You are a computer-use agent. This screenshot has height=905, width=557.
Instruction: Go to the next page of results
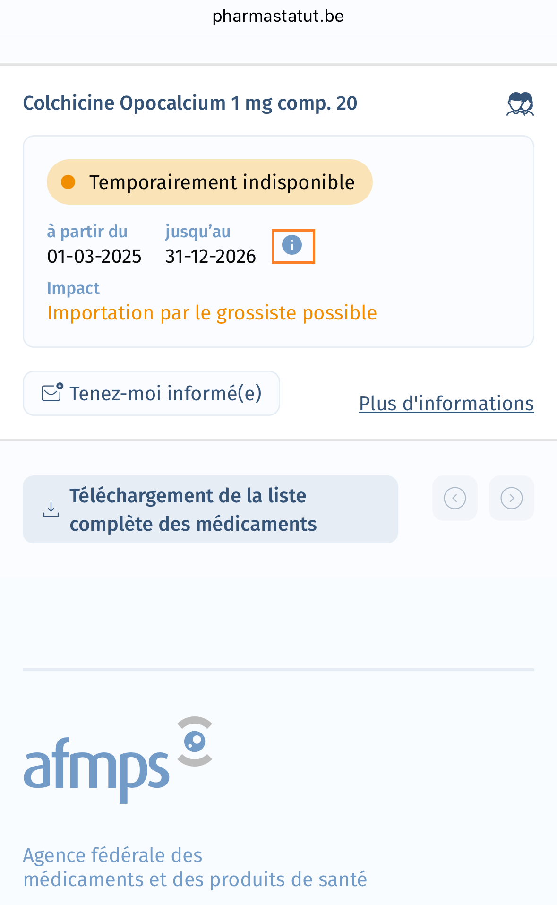point(511,498)
